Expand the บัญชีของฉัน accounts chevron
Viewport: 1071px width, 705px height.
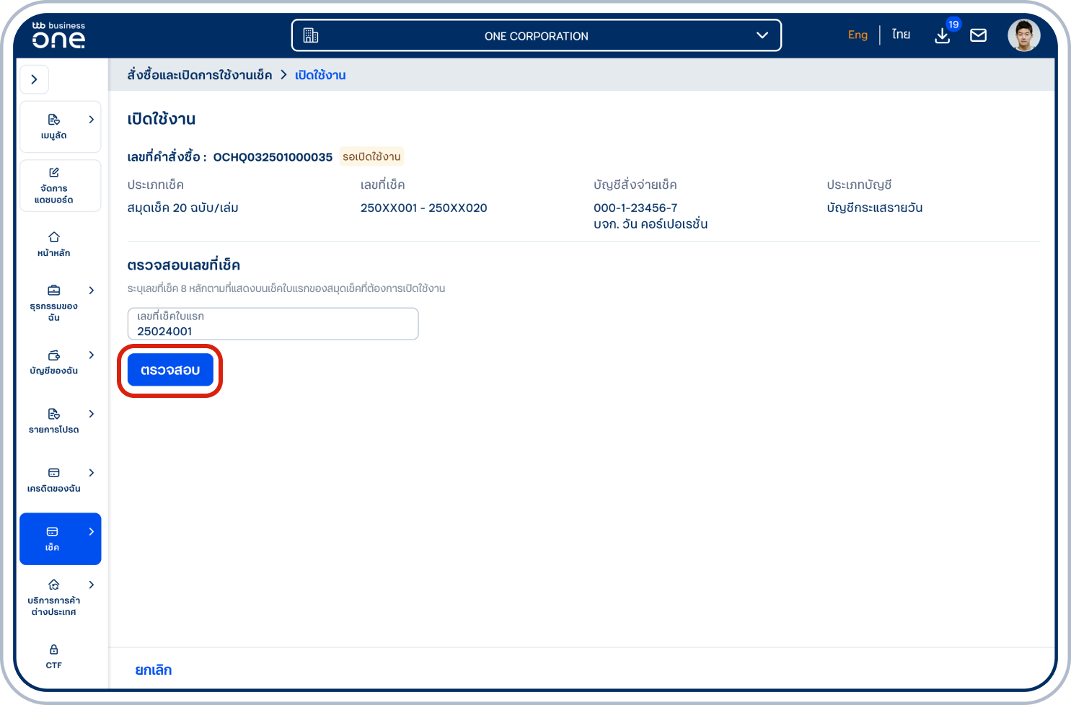[x=91, y=355]
